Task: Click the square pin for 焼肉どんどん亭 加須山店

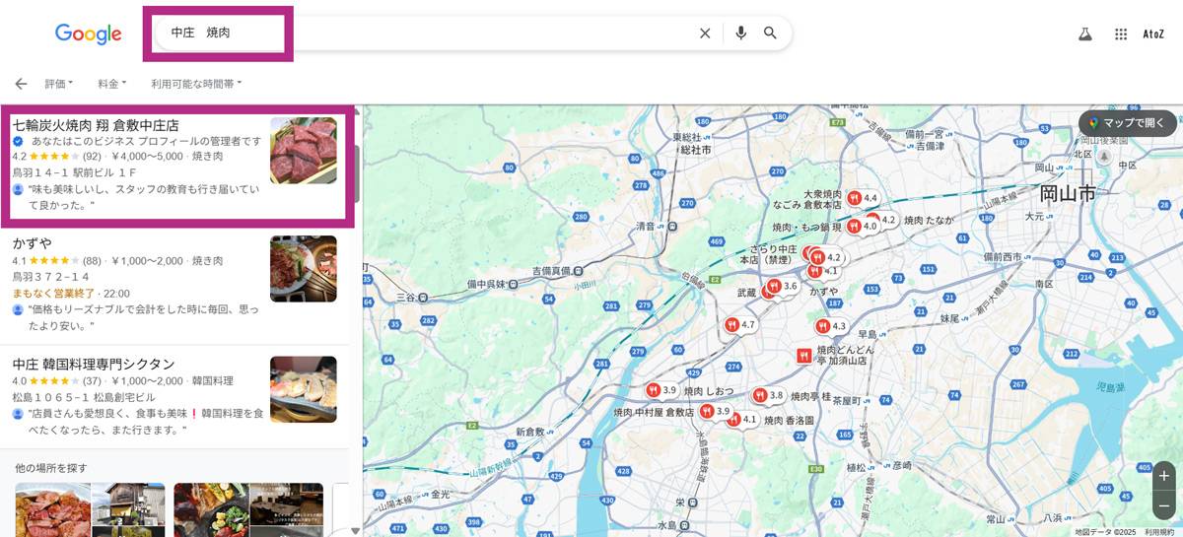Action: click(804, 355)
